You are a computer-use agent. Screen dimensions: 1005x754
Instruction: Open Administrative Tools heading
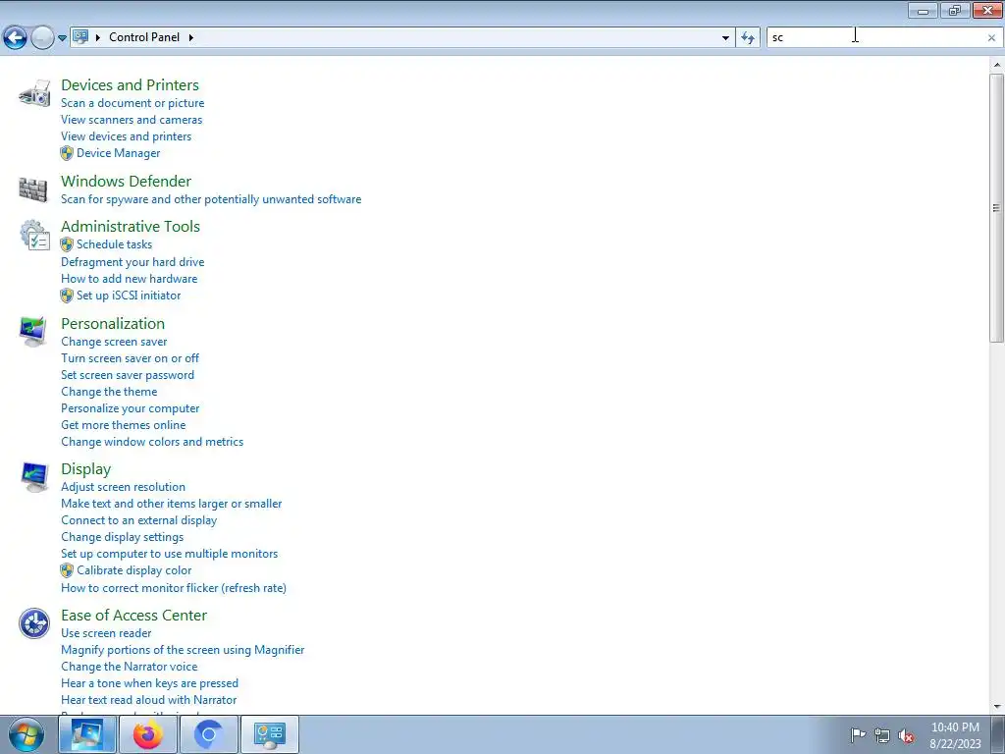(131, 227)
